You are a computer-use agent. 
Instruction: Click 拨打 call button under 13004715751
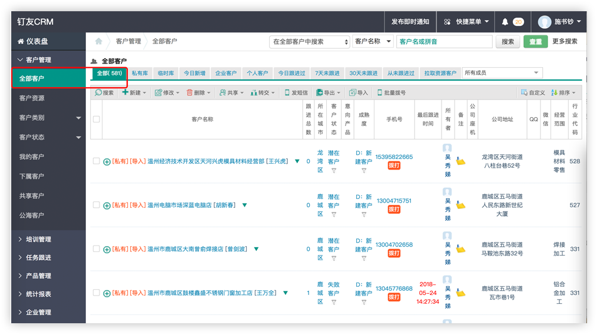pyautogui.click(x=394, y=210)
